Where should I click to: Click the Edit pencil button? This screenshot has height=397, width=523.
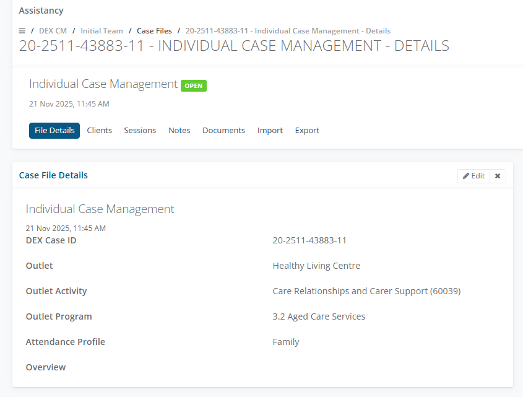click(x=473, y=176)
